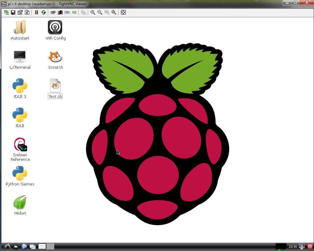This screenshot has width=314, height=251.
Task: Click the 'WiFi Config' label text
Action: point(55,38)
